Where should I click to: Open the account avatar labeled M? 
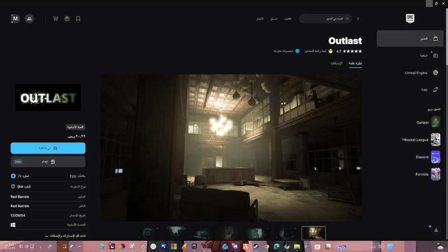[x=15, y=19]
